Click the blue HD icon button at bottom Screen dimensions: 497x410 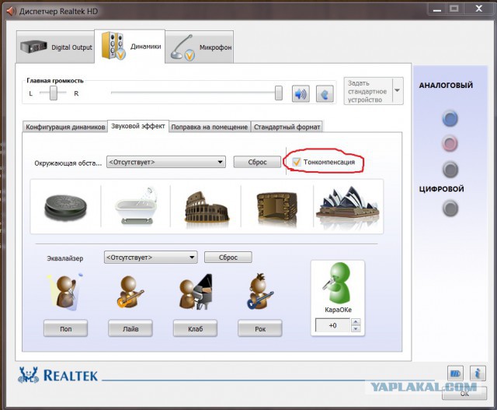[x=455, y=373]
